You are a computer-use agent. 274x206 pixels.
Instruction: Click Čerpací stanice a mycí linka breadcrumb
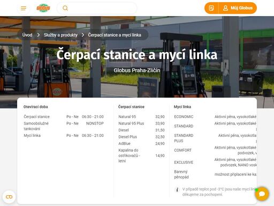click(x=115, y=35)
